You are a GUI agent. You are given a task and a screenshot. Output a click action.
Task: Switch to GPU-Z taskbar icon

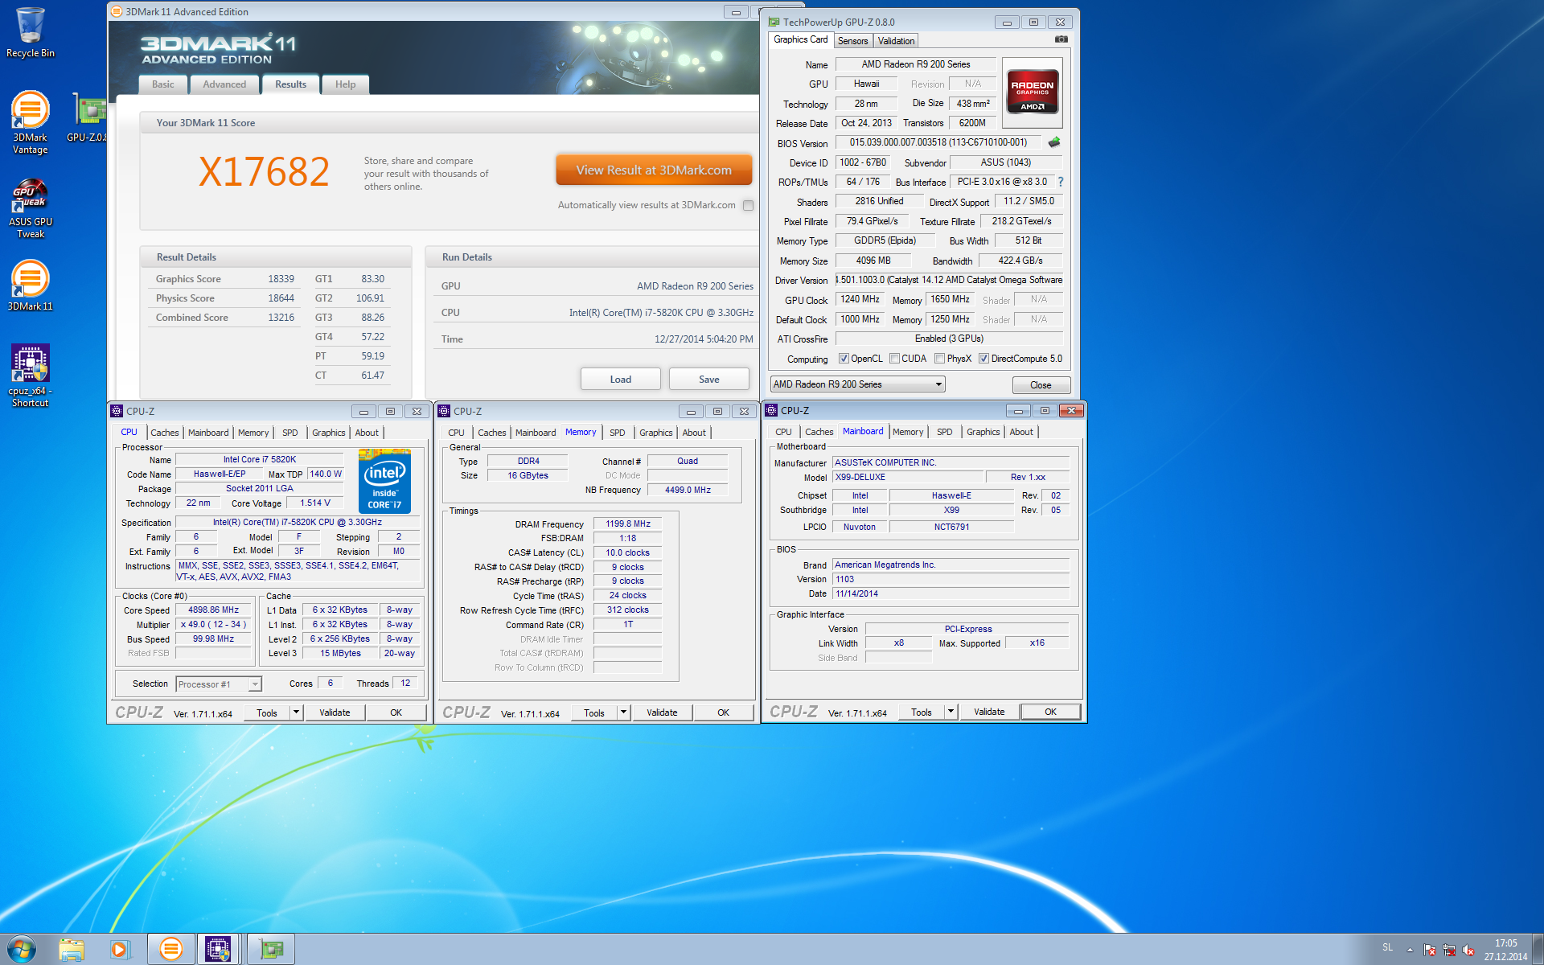[271, 950]
